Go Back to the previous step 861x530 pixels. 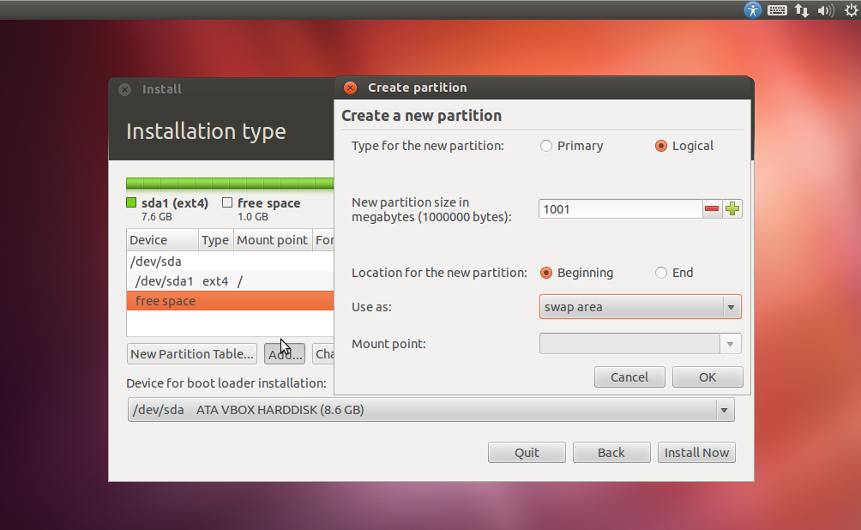pyautogui.click(x=611, y=453)
